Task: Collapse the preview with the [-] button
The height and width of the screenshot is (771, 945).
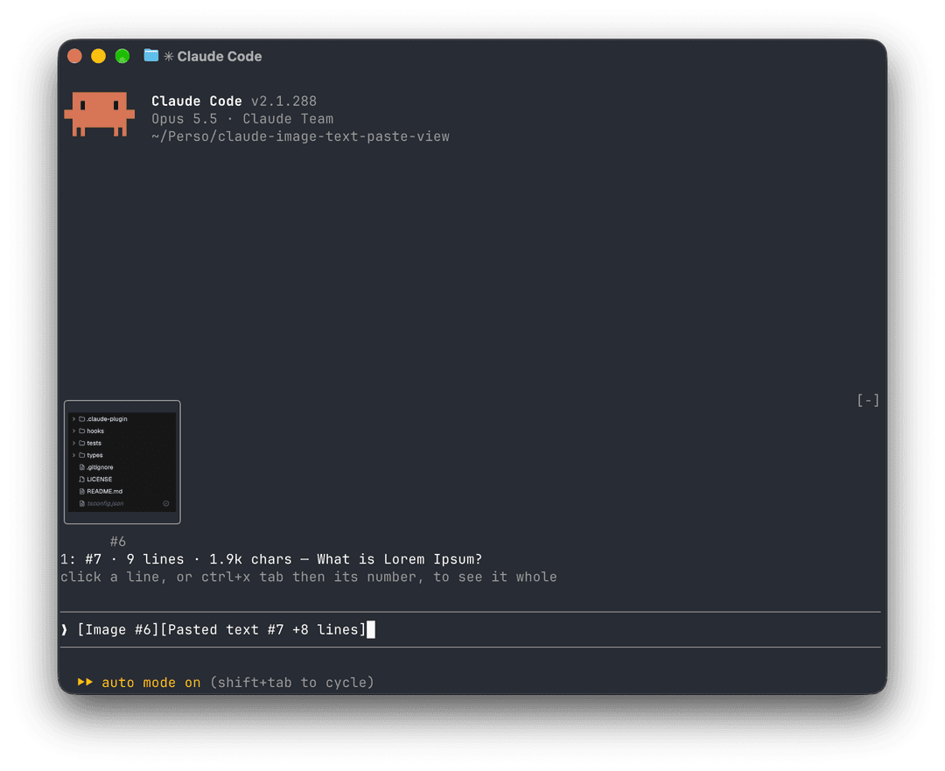Action: click(868, 400)
